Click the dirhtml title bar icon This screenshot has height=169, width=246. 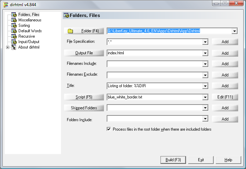(6, 5)
